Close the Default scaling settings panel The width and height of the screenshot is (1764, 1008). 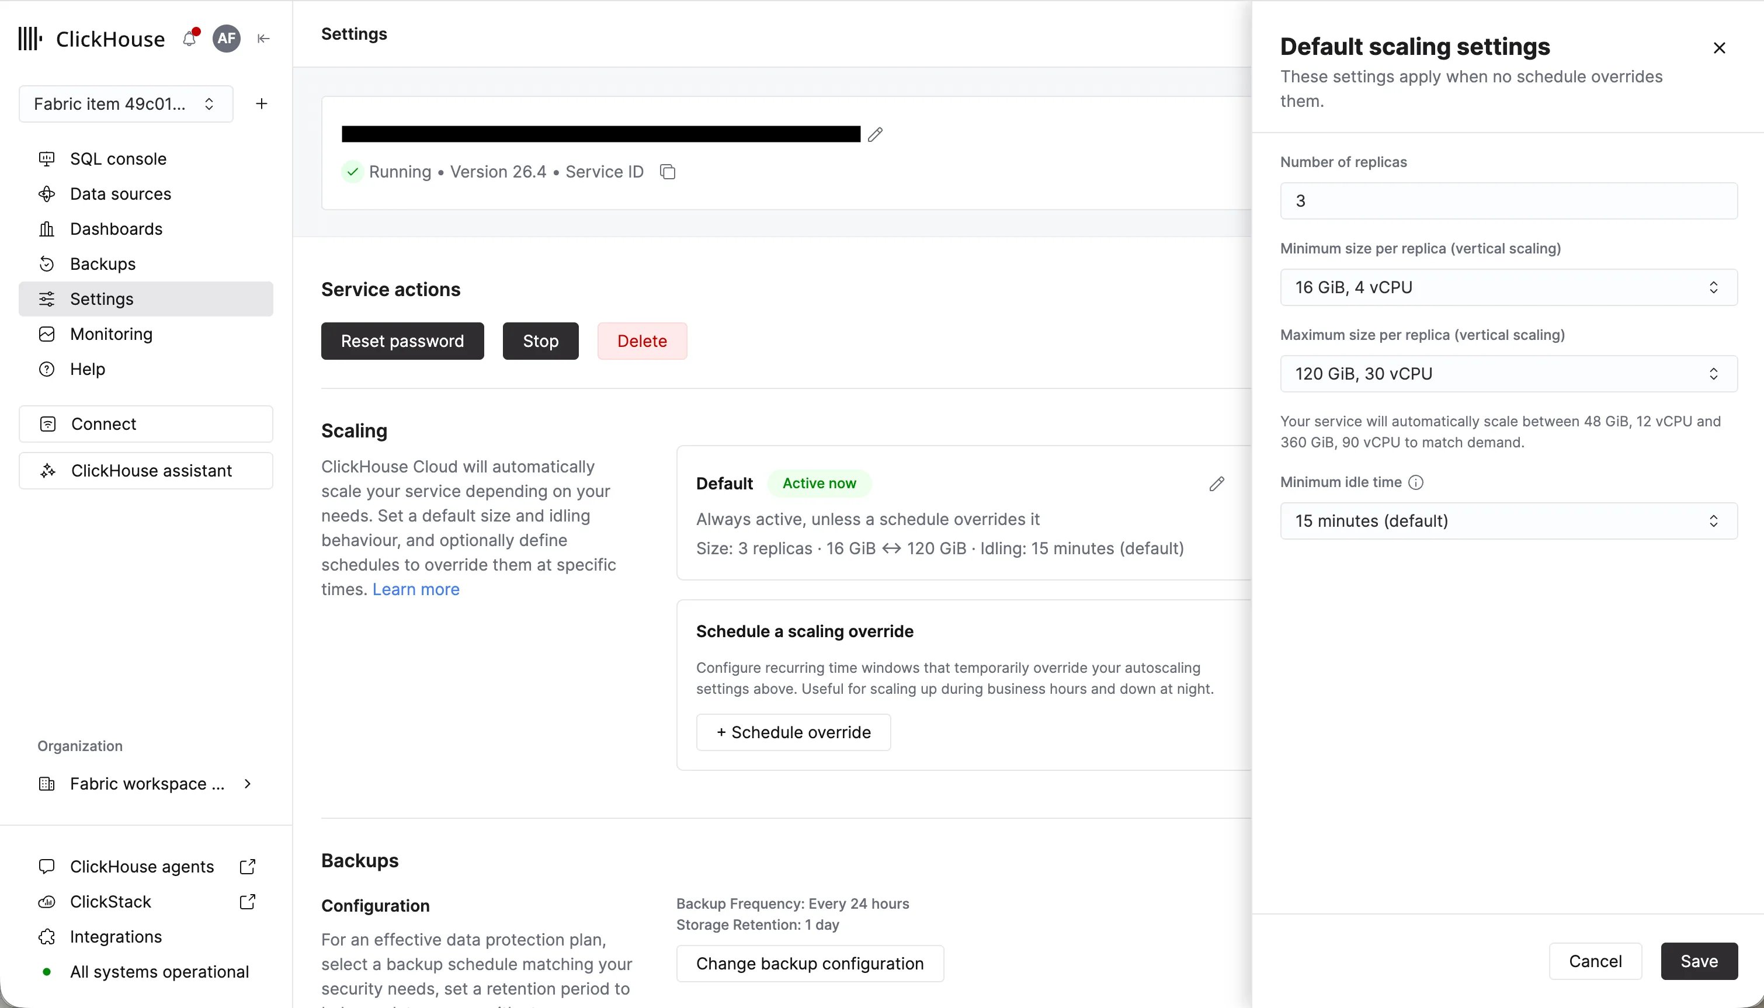(x=1719, y=48)
